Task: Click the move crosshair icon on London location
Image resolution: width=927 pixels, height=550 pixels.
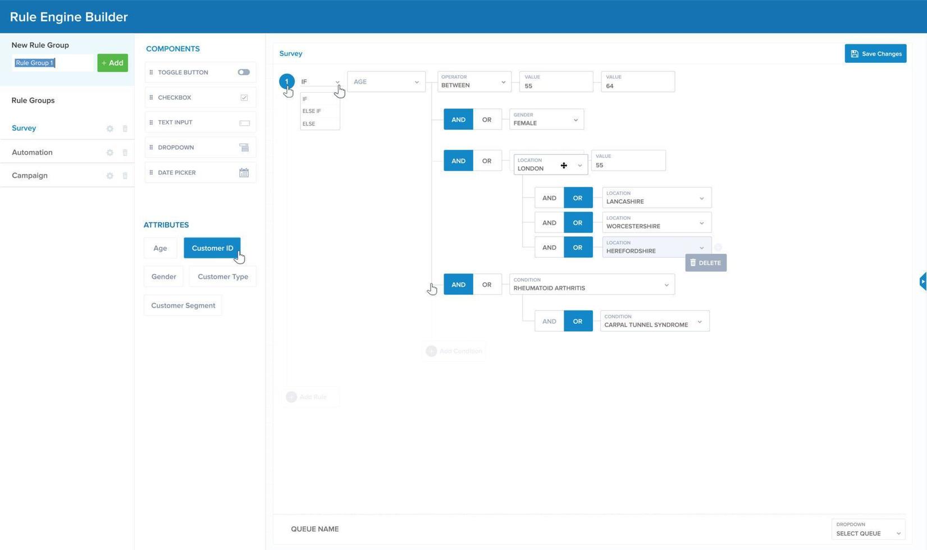Action: [564, 166]
